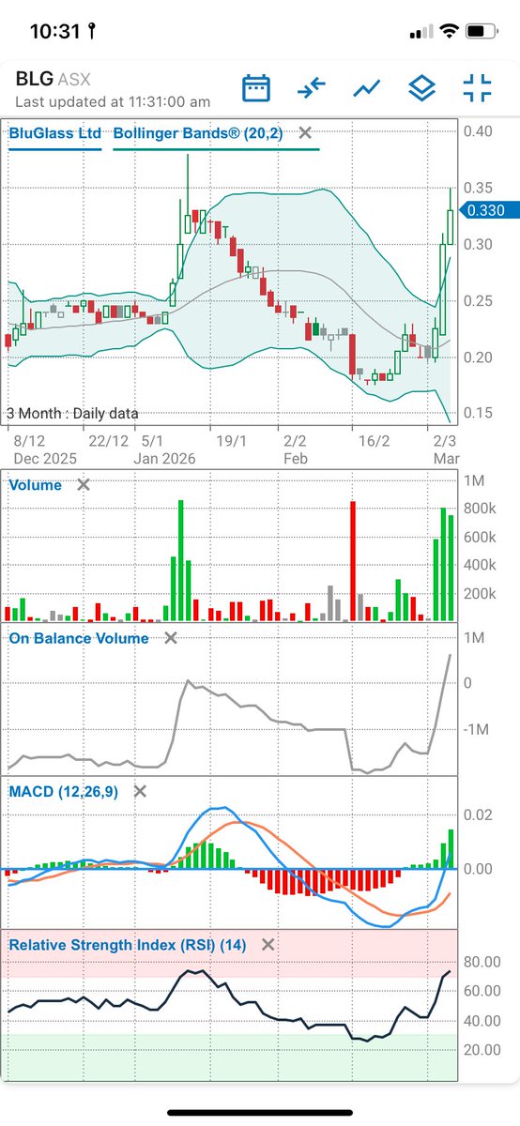520x1126 pixels.
Task: Tap the 'Last updated at 11:31:00 am' text
Action: 113,101
